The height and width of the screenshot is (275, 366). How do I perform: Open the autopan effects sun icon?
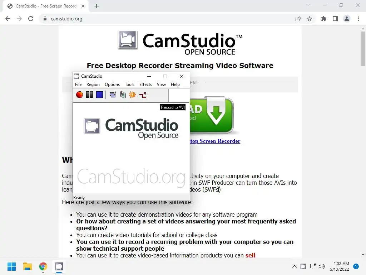[x=132, y=95]
